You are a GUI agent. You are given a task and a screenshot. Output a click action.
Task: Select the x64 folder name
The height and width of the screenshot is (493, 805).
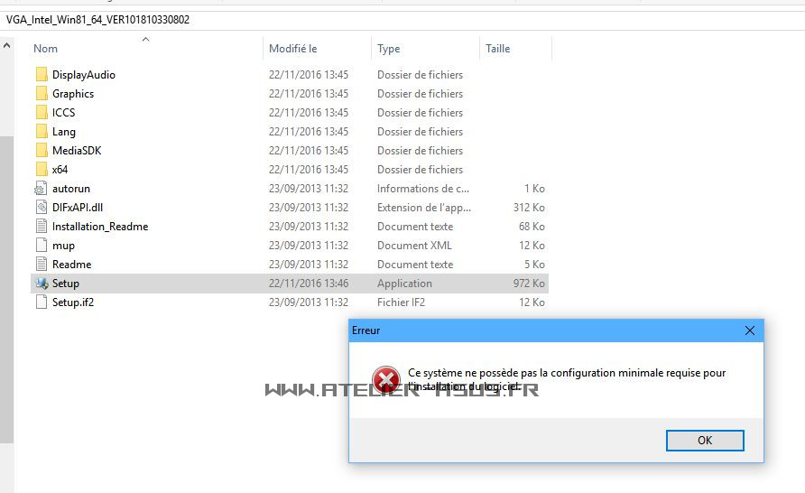click(60, 170)
